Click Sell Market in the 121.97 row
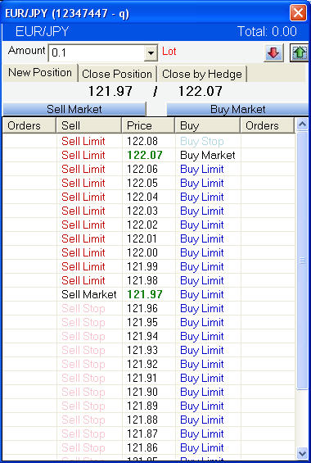Screen dimensions: 311x463 click(89, 294)
